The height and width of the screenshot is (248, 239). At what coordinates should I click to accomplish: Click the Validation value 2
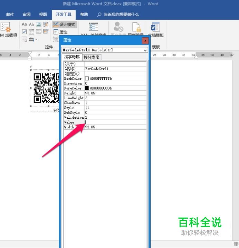(86, 117)
